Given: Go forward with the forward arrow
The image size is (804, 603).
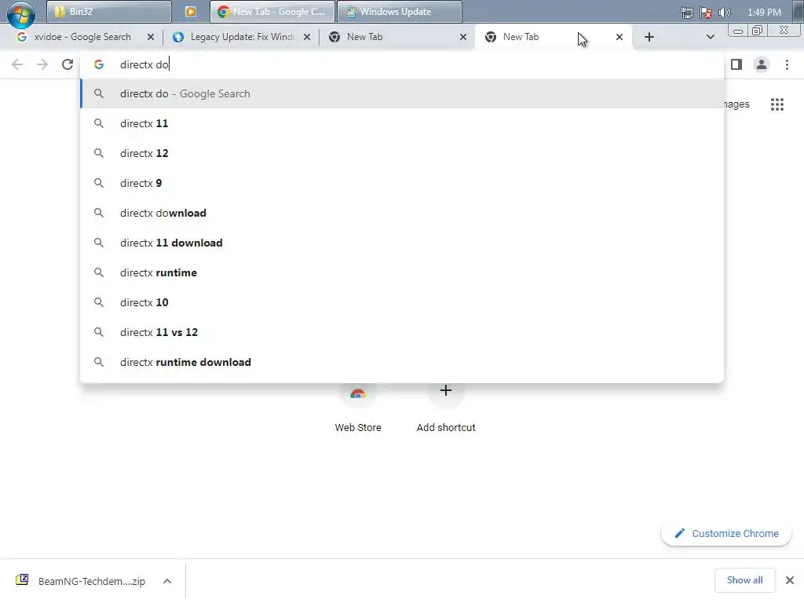Looking at the screenshot, I should pos(42,64).
